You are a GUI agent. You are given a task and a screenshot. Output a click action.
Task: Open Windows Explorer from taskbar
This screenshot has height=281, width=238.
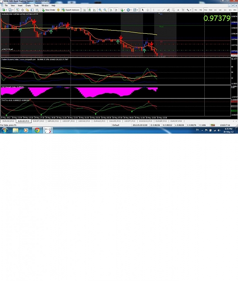pos(15,130)
